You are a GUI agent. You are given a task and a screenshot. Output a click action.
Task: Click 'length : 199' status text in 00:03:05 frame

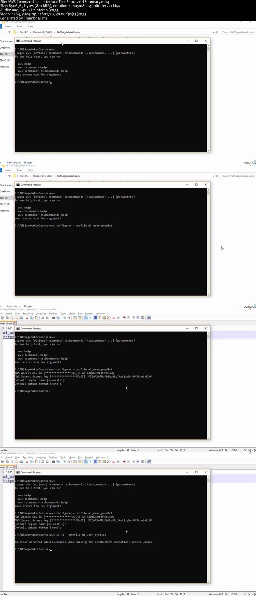(123, 450)
